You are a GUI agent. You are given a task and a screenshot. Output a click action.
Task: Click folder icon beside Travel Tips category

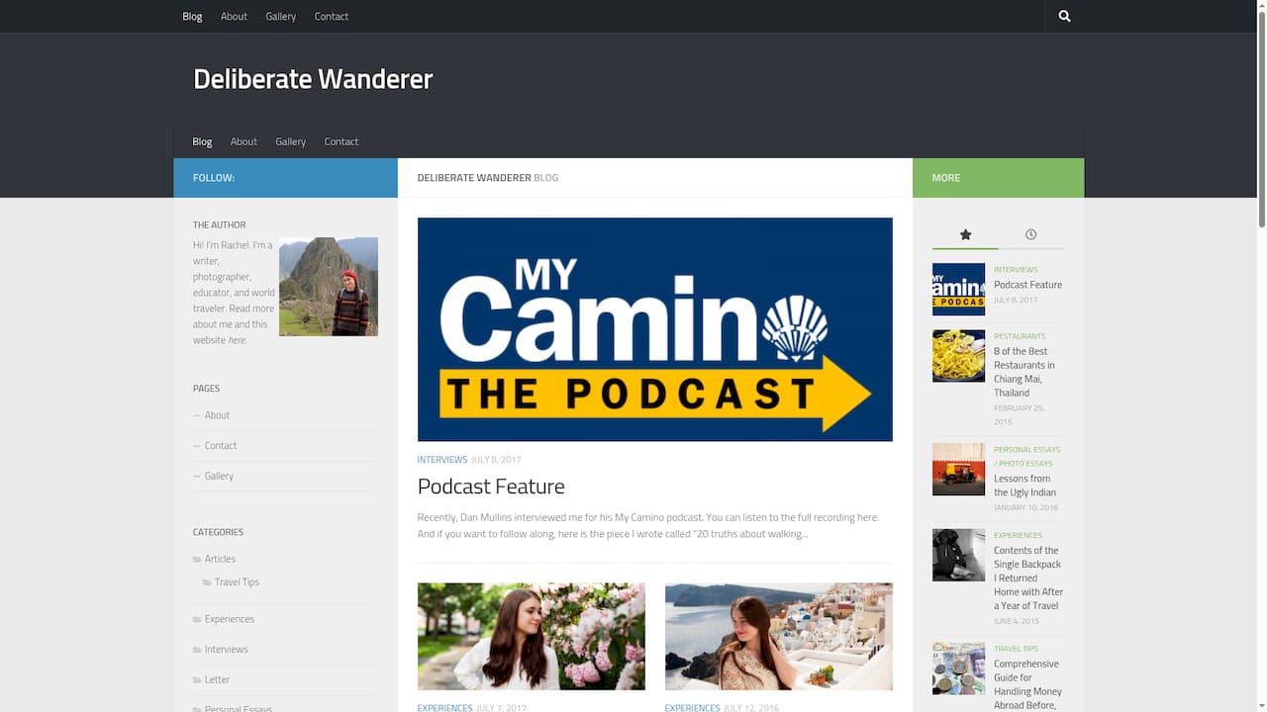click(207, 582)
